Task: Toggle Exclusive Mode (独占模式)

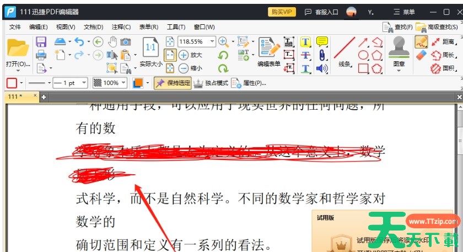Action: tap(211, 83)
